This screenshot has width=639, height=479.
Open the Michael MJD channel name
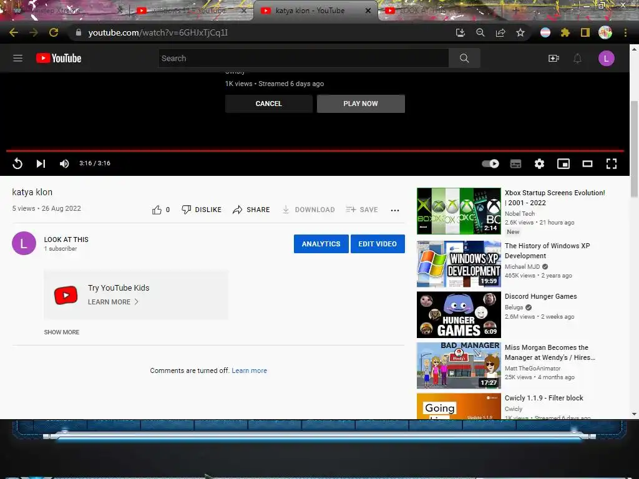[522, 266]
